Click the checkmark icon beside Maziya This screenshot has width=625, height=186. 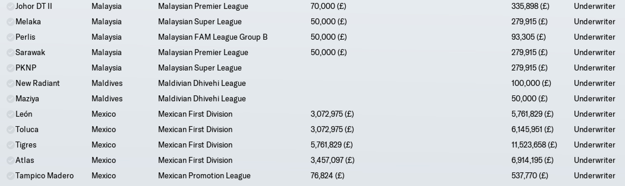pyautogui.click(x=10, y=99)
